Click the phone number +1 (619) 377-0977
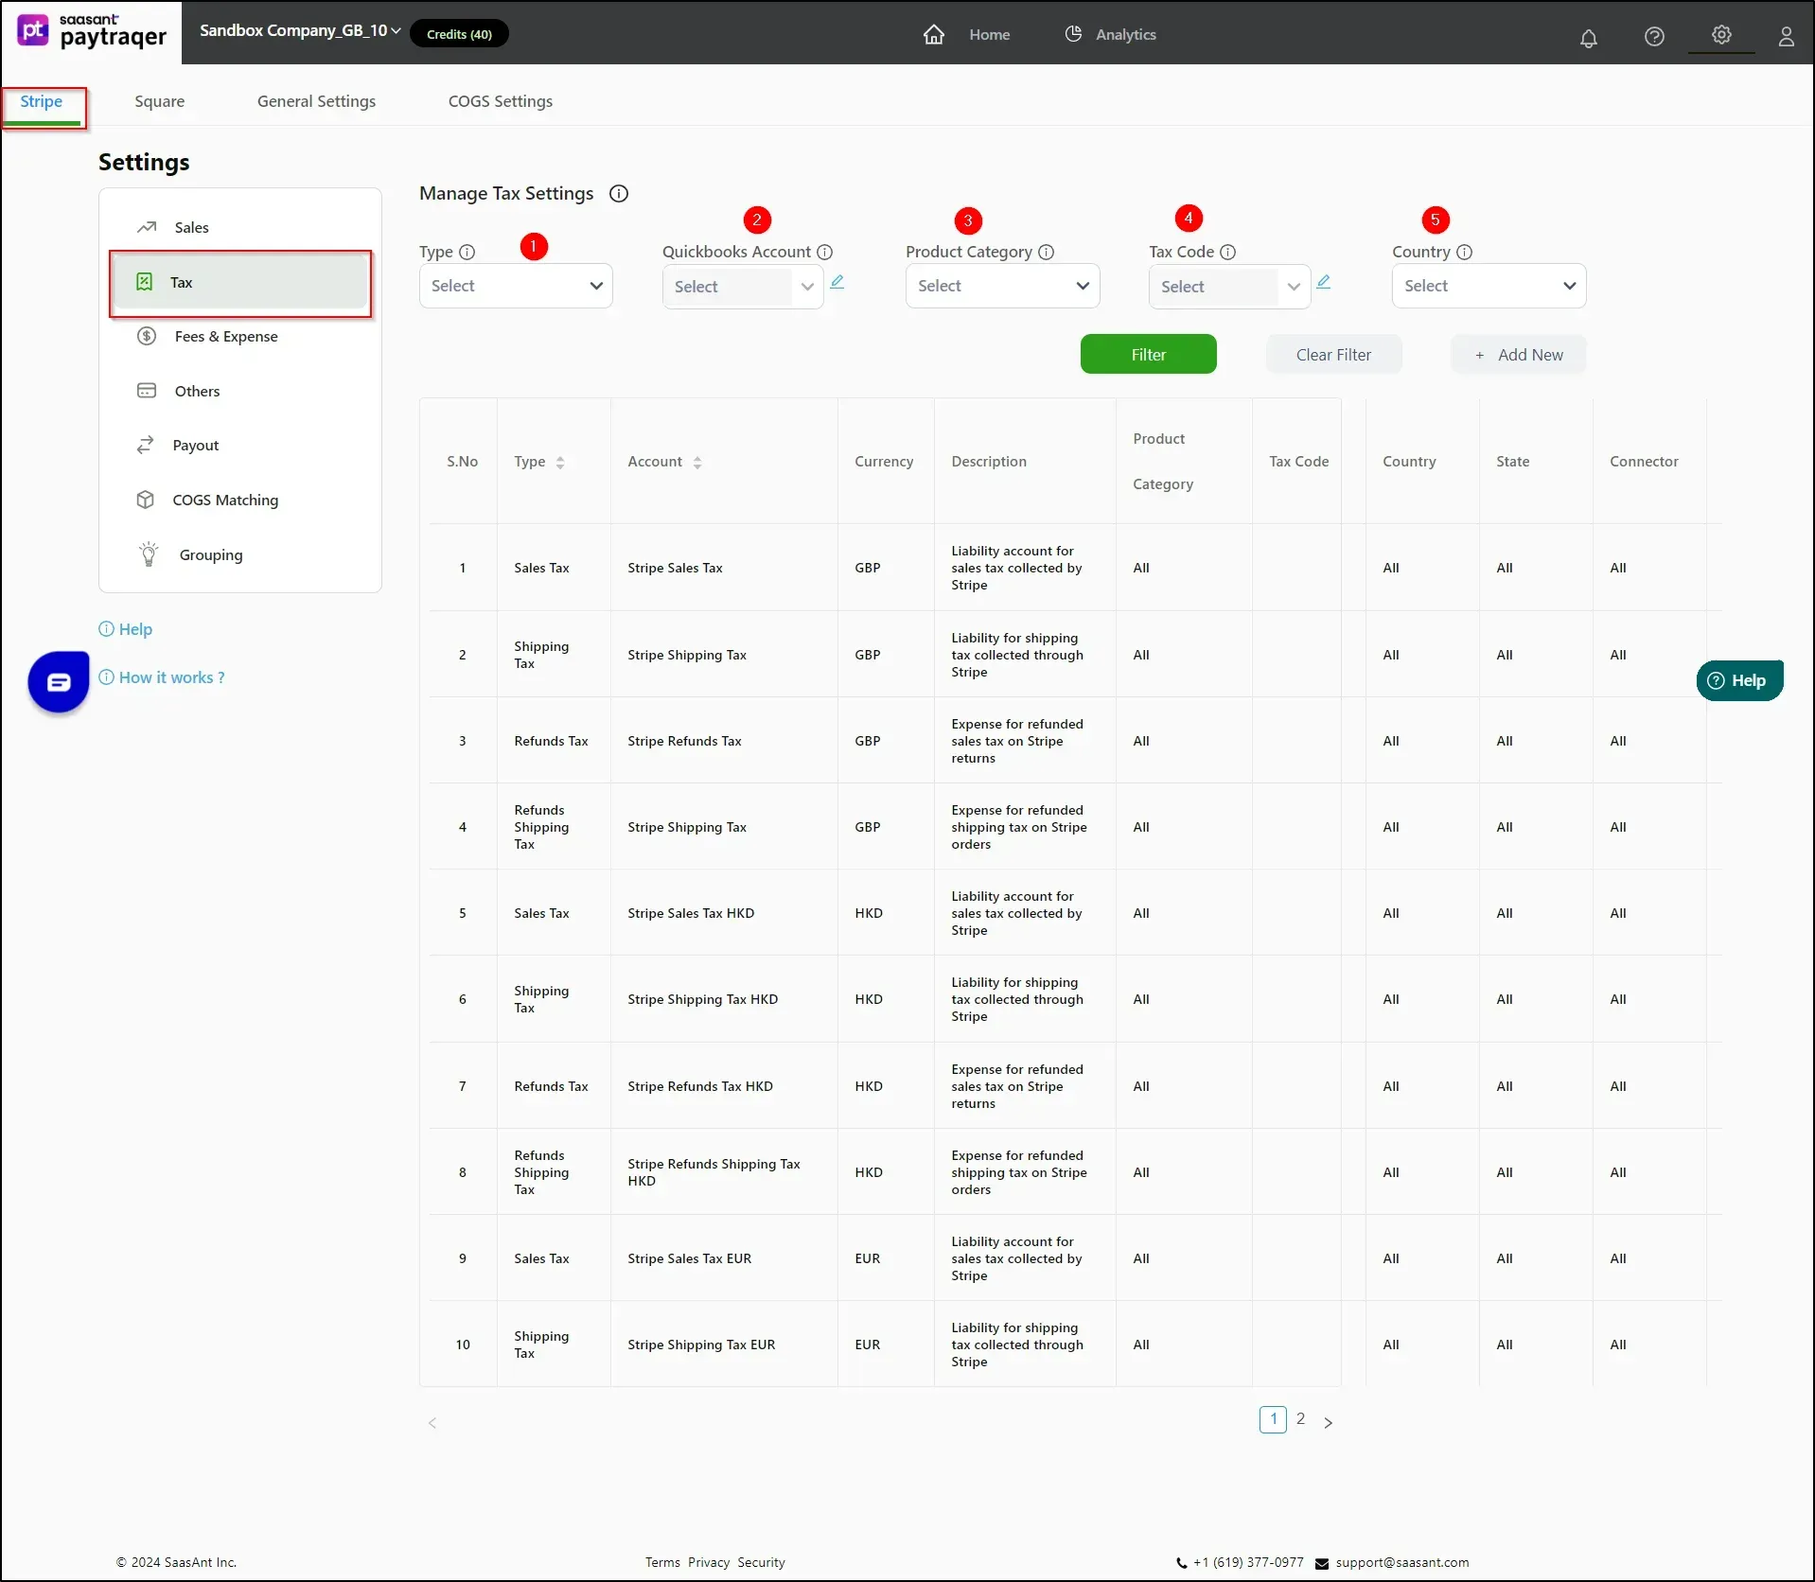The width and height of the screenshot is (1815, 1582). tap(1248, 1562)
